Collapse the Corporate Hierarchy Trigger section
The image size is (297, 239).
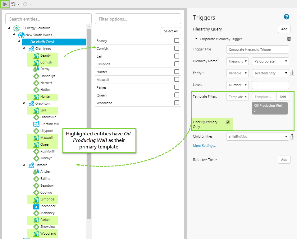[x=196, y=39]
